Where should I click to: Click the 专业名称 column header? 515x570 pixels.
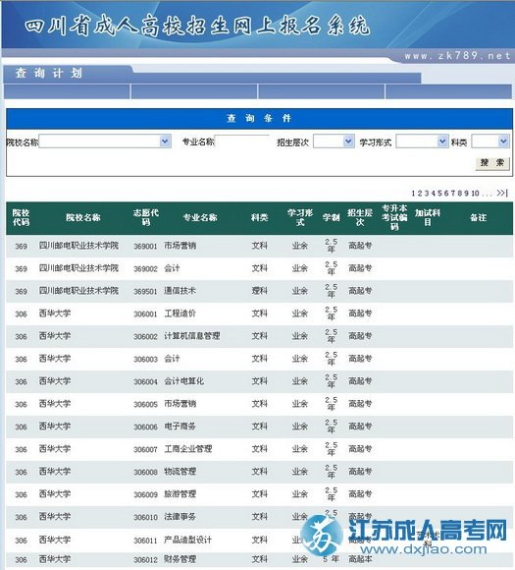click(x=200, y=217)
